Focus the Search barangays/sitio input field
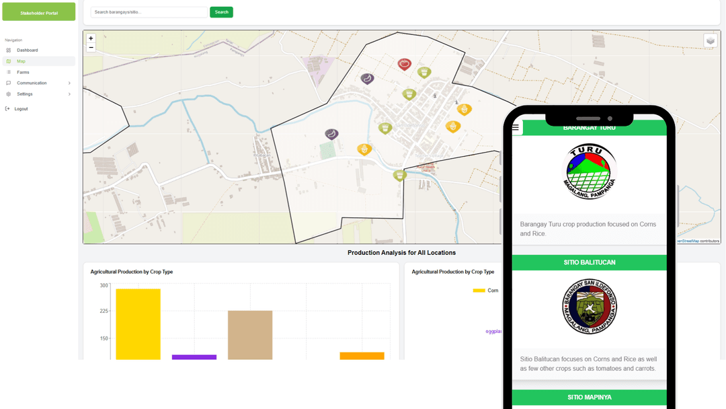 pyautogui.click(x=149, y=12)
